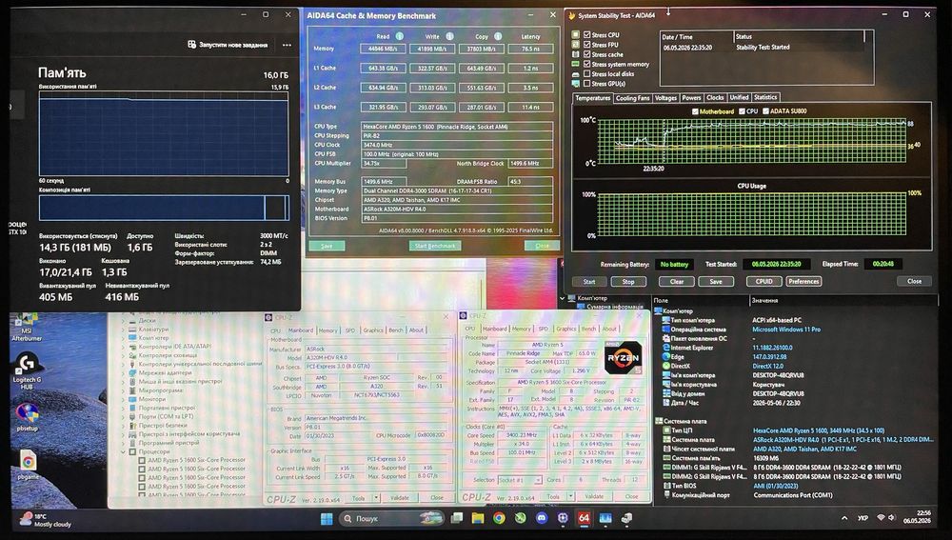
Task: Select Сумарна інформація in AIDA64 tree
Action: (614, 307)
